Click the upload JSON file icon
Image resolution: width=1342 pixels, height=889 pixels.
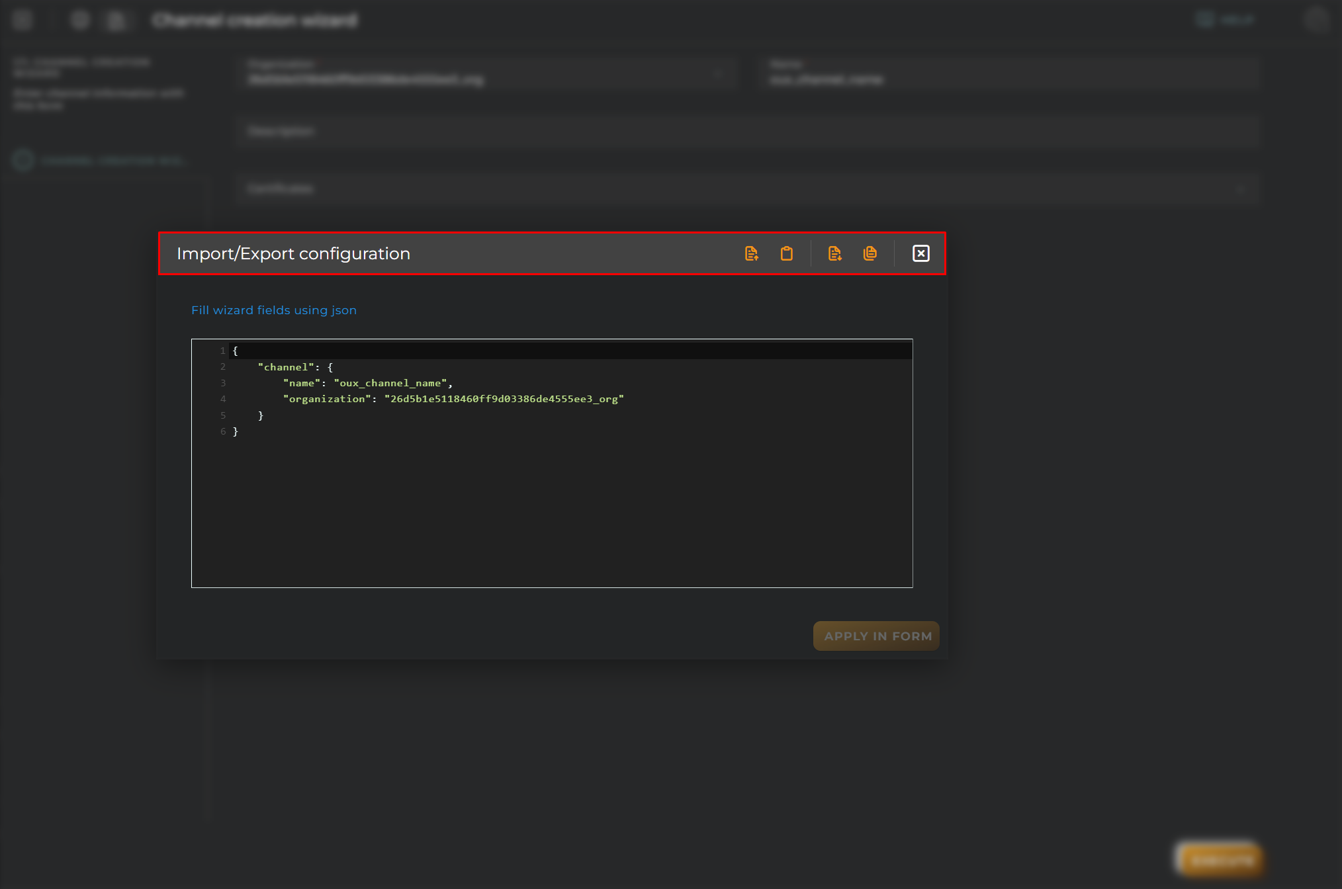point(751,253)
